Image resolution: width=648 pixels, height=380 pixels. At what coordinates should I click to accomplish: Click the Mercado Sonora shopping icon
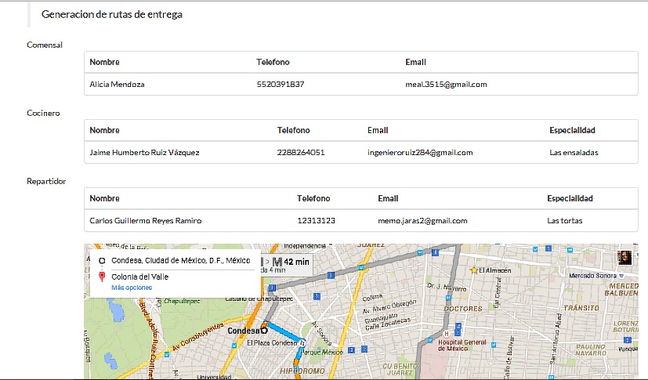tap(621, 276)
